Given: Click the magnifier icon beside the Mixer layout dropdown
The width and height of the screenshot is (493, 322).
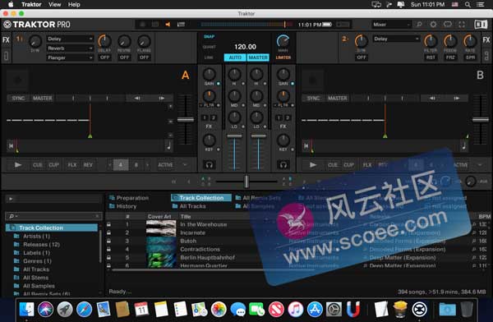Looking at the screenshot, I should [419, 24].
